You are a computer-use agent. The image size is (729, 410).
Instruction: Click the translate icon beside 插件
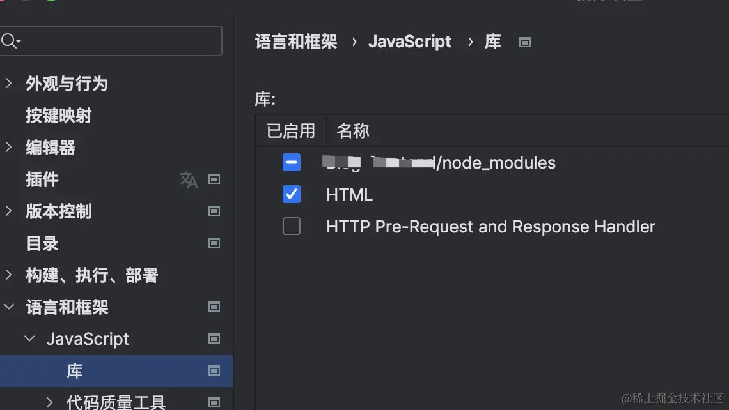[189, 179]
